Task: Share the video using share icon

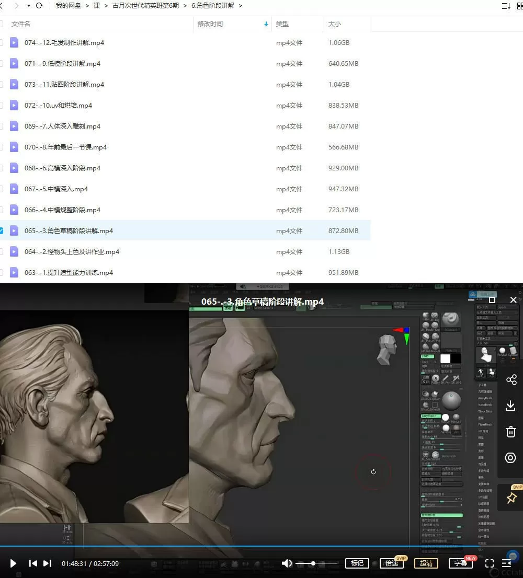Action: 511,380
